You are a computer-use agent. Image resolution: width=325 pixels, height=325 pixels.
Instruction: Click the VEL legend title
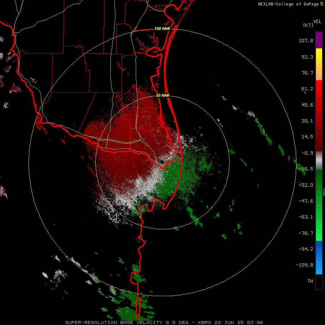coord(317,21)
